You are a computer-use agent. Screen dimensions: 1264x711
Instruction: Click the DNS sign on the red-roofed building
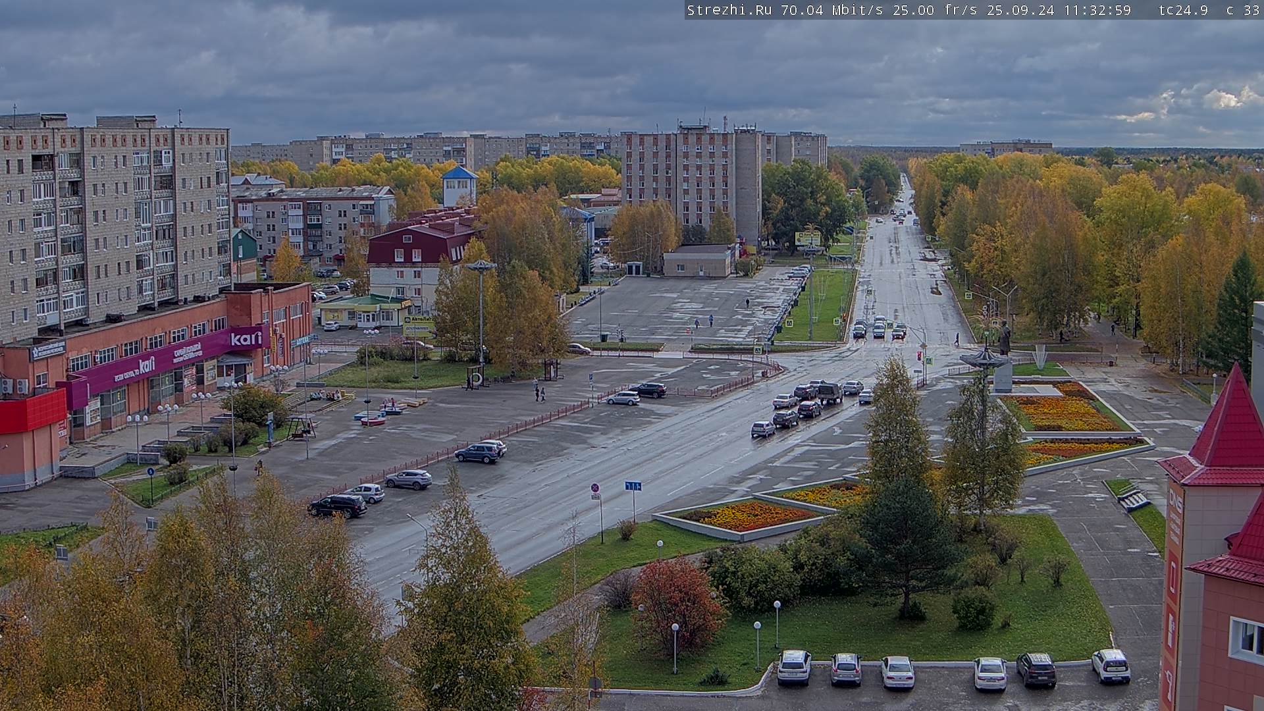pyautogui.click(x=1175, y=502)
